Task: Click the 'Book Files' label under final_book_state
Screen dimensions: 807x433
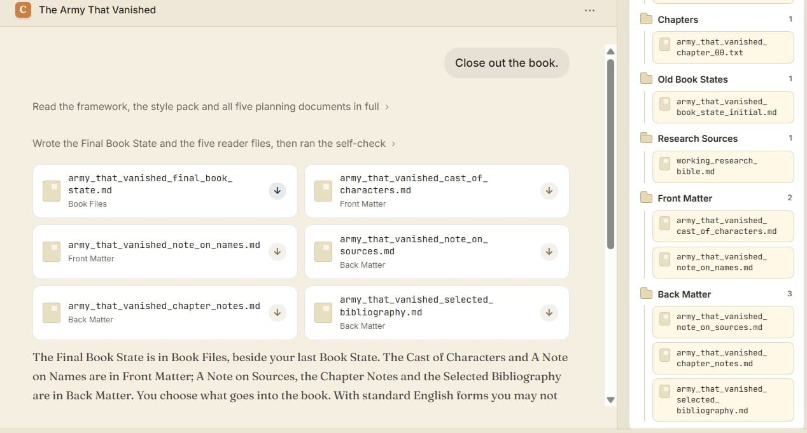Action: tap(87, 204)
